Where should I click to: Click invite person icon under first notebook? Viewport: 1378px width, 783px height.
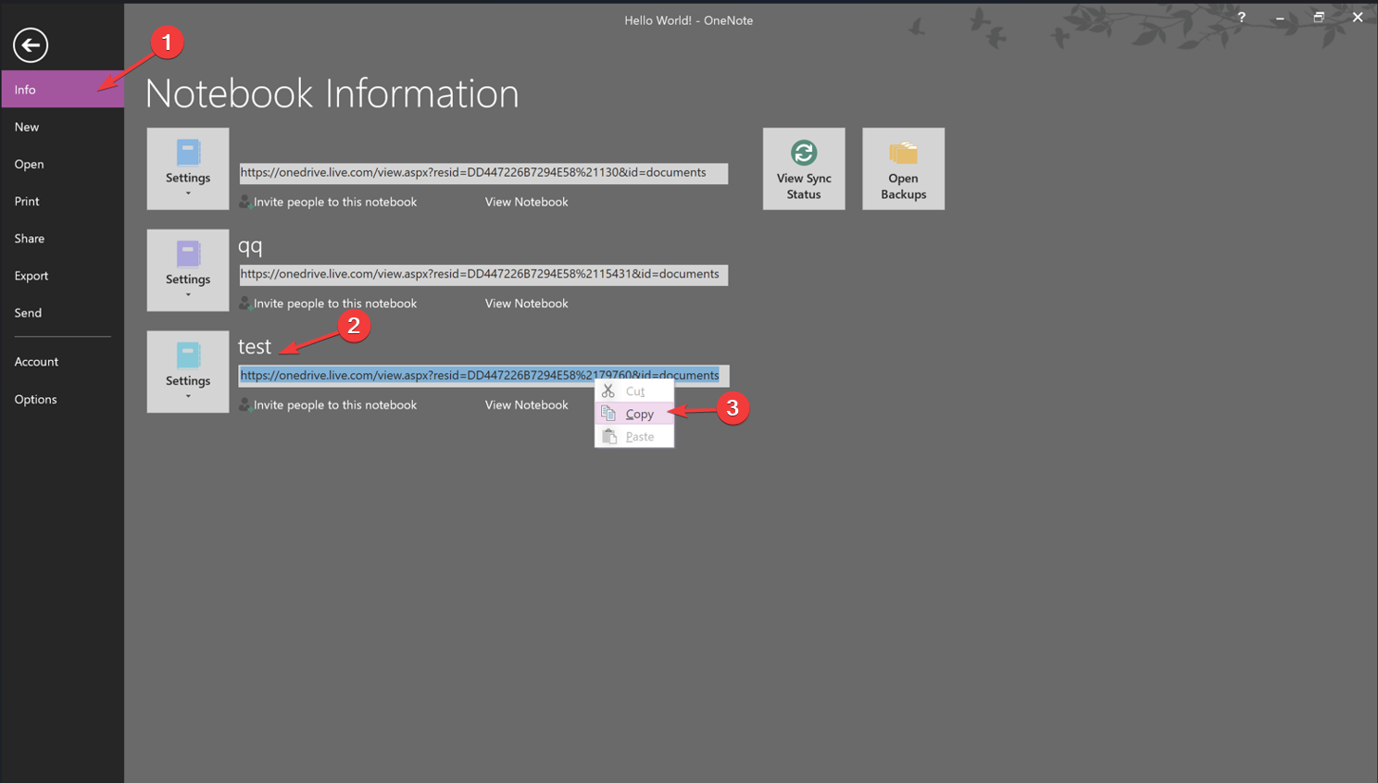tap(245, 202)
